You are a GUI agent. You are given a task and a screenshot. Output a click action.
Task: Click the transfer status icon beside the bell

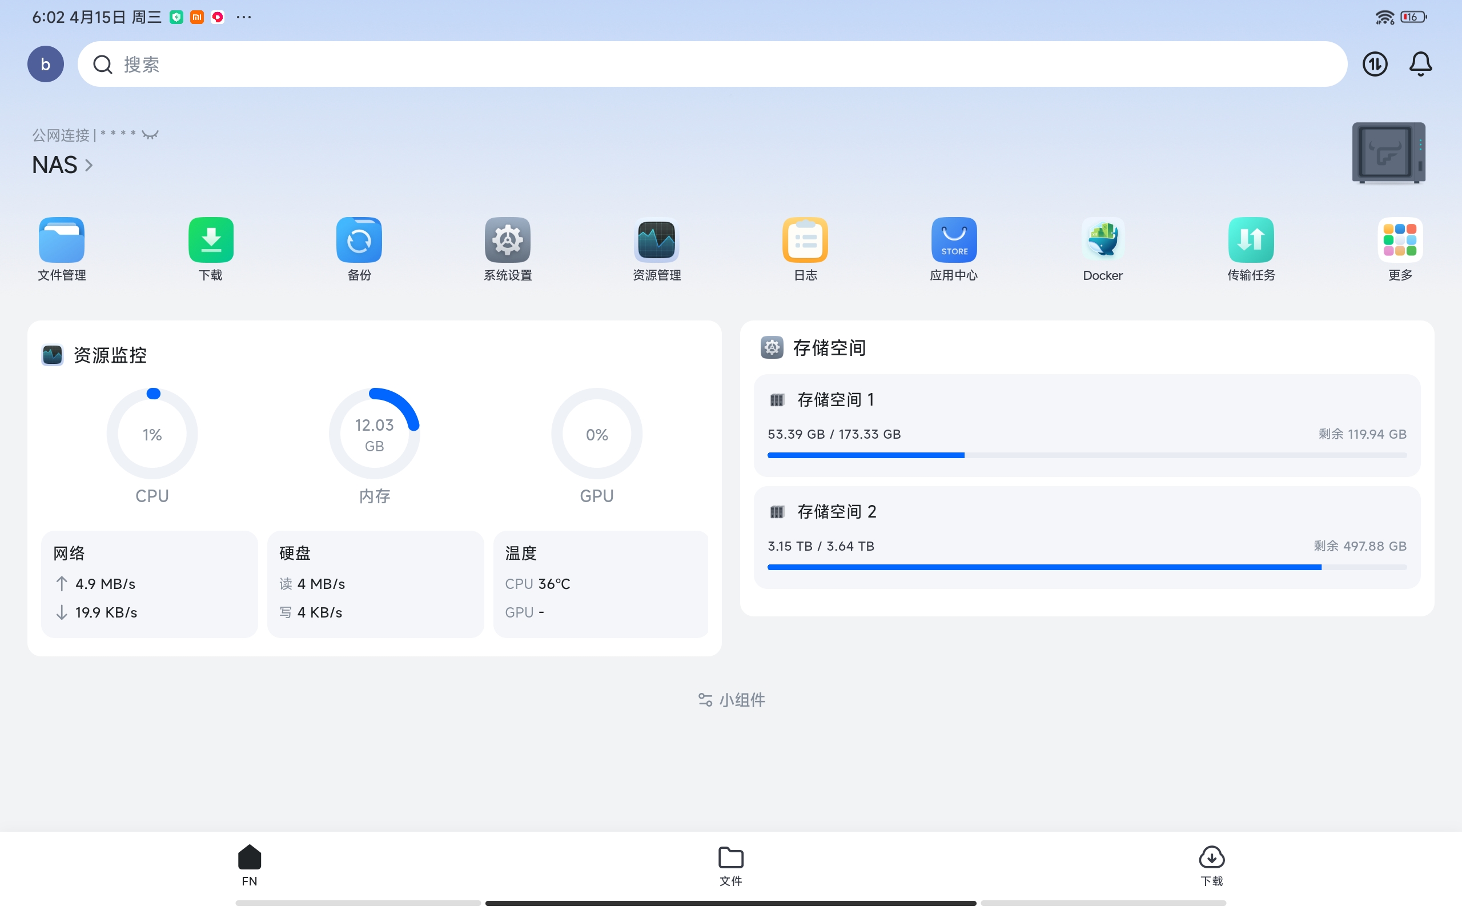click(x=1374, y=63)
